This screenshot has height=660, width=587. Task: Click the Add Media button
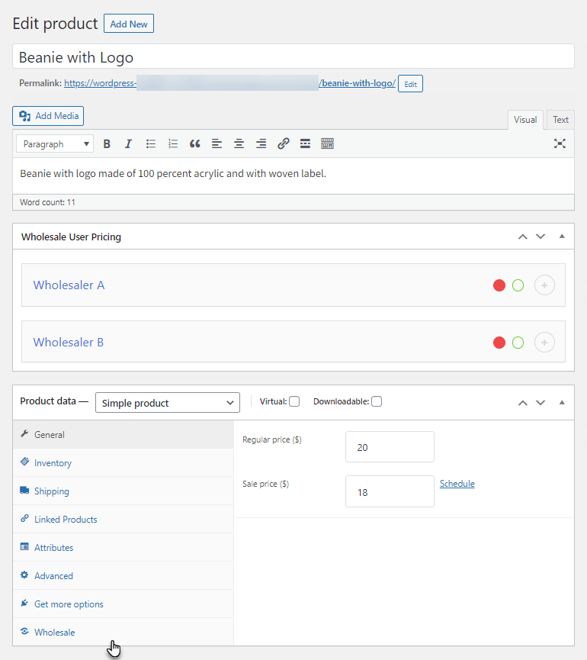(48, 116)
